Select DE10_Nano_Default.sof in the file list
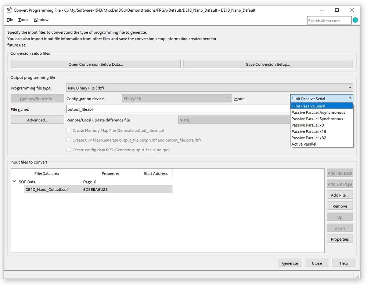Screen dimensions: 367x285 47,189
